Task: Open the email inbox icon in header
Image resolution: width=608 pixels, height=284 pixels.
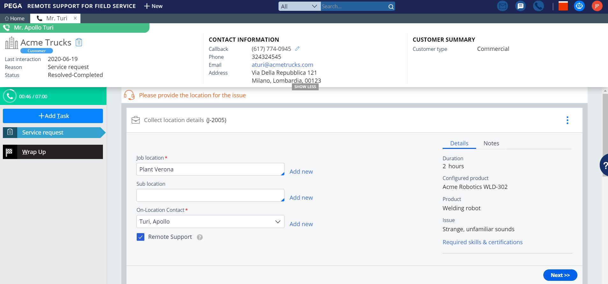Action: click(503, 6)
